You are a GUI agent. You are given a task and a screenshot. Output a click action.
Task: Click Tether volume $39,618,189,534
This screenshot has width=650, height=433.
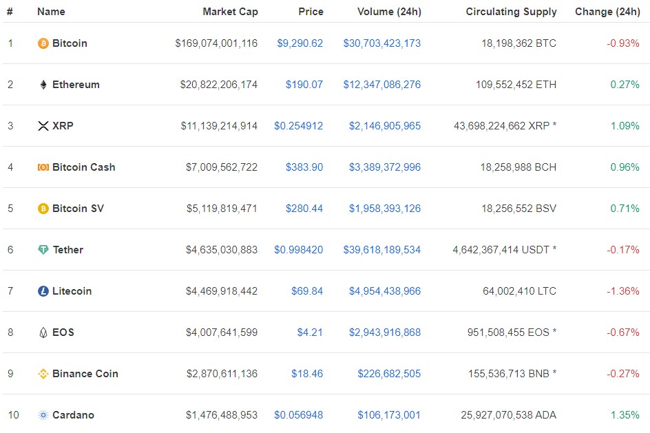(x=381, y=250)
